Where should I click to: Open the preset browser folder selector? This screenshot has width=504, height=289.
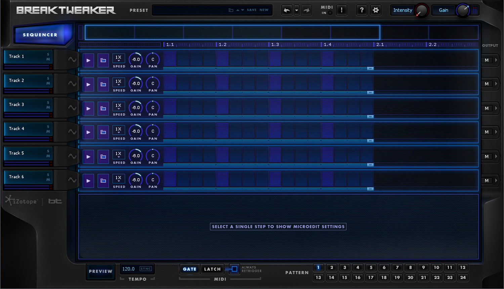pos(231,10)
